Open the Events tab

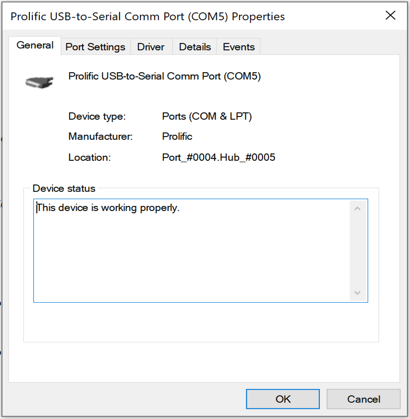pyautogui.click(x=238, y=47)
